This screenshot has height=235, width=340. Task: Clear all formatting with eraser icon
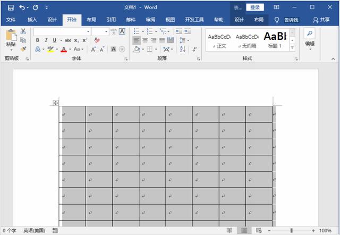[x=97, y=40]
